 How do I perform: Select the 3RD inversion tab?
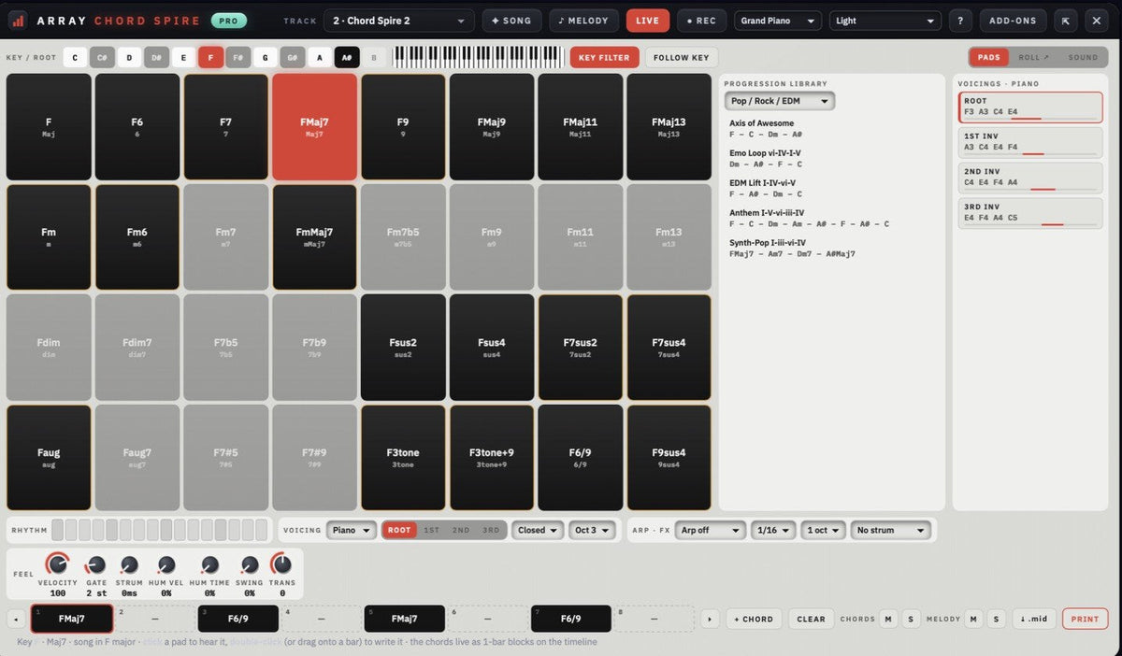(491, 530)
